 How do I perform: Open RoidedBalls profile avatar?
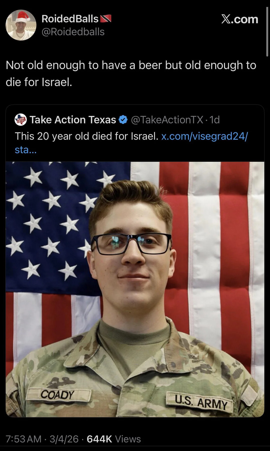click(21, 25)
